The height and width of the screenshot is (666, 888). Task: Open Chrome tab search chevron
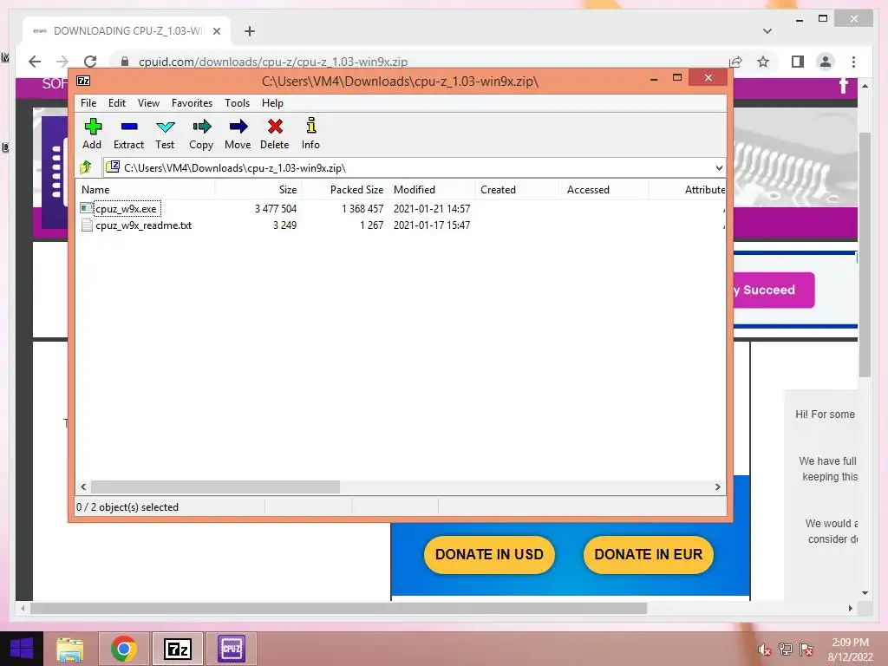[767, 31]
